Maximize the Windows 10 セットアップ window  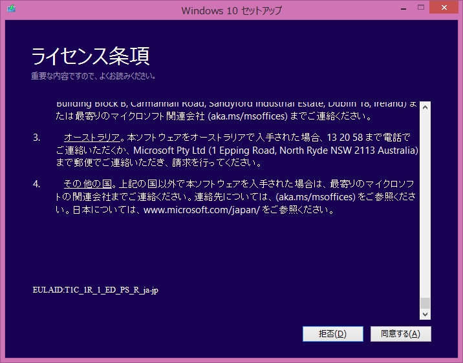421,7
